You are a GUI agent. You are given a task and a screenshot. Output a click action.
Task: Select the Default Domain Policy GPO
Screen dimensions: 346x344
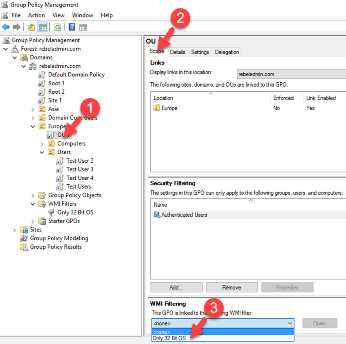pos(76,74)
